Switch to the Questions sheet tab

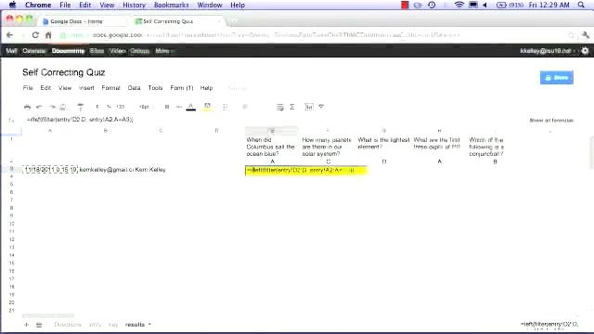pos(68,325)
